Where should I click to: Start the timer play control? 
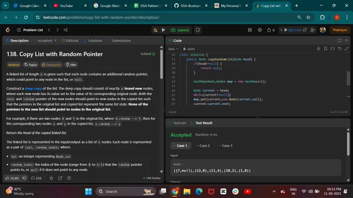[x=286, y=30]
